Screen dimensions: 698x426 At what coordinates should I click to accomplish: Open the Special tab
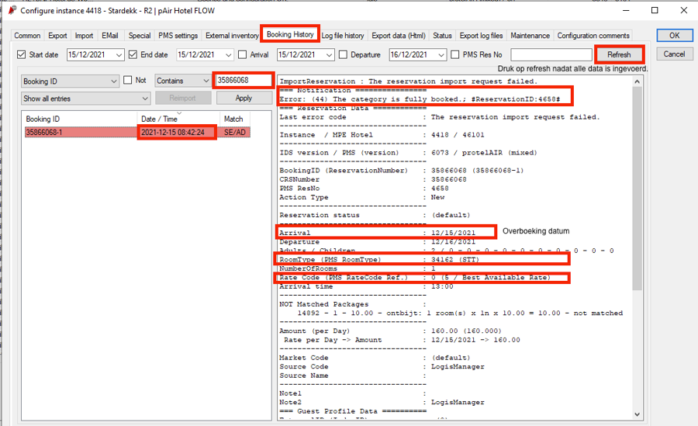(140, 36)
